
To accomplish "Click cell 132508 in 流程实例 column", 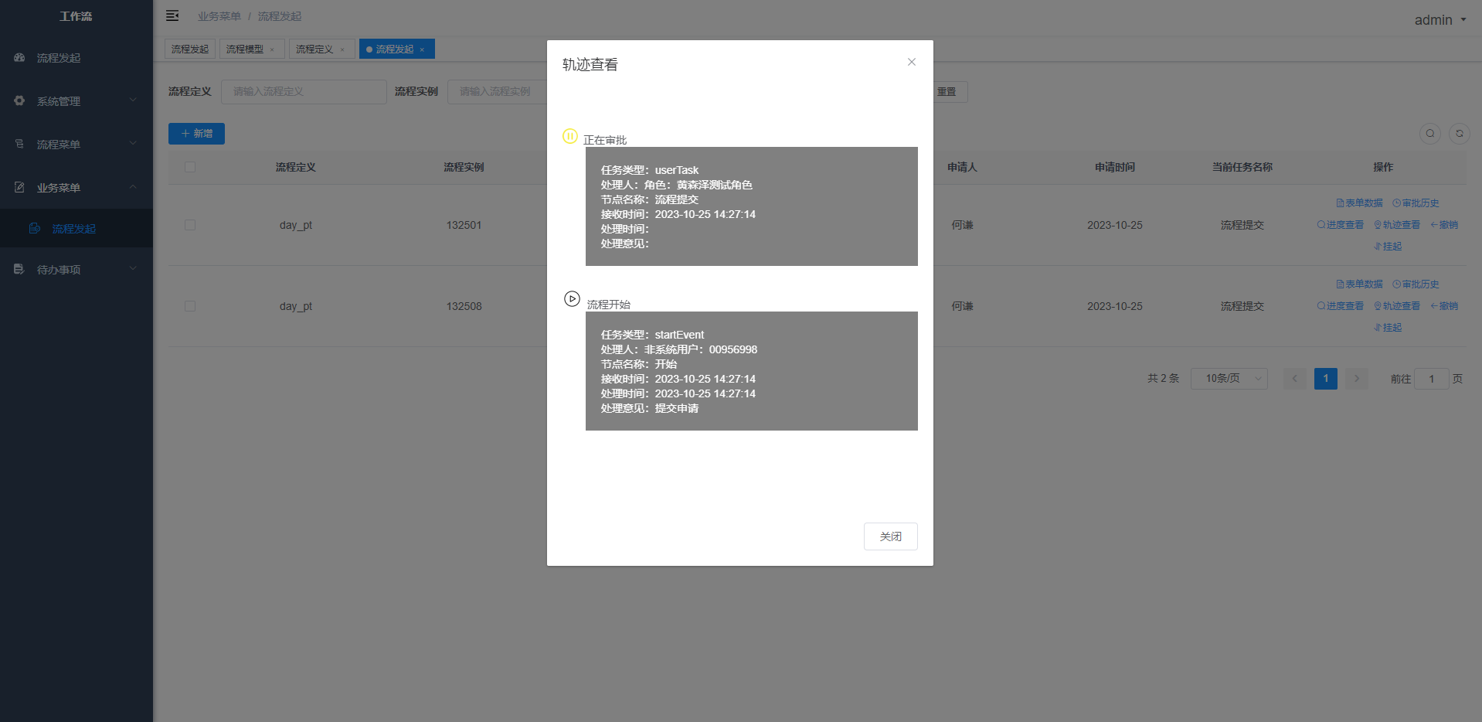I will [464, 306].
